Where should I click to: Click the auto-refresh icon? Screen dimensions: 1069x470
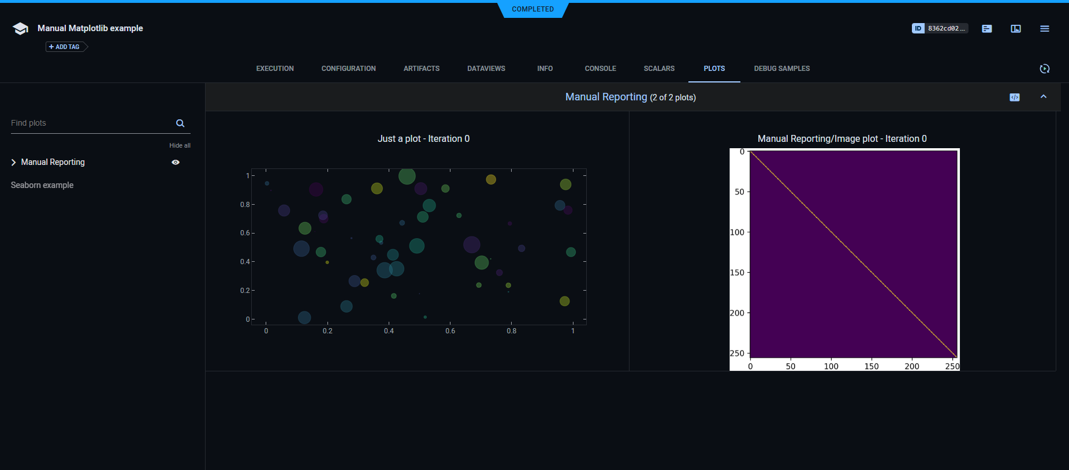click(x=1045, y=69)
